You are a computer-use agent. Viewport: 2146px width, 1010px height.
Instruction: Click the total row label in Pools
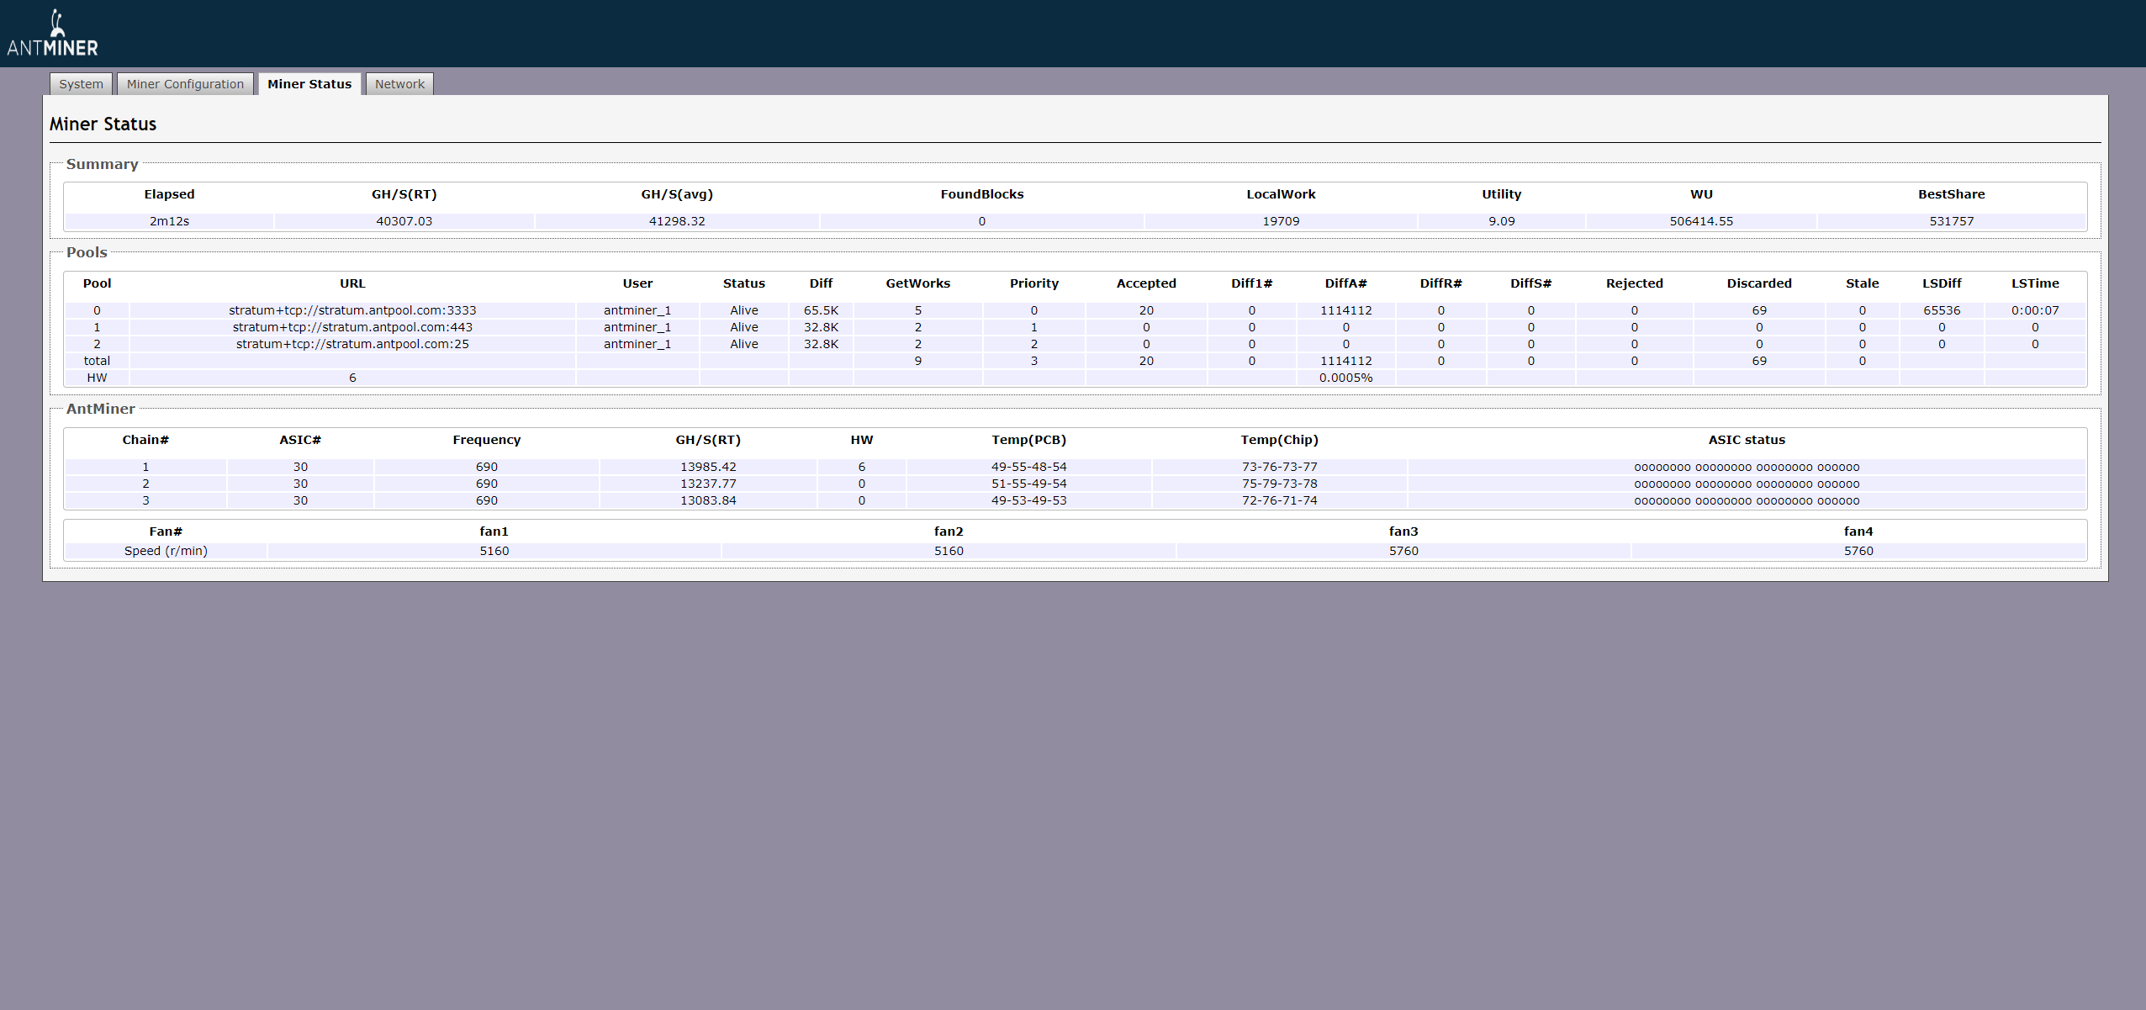(x=97, y=361)
